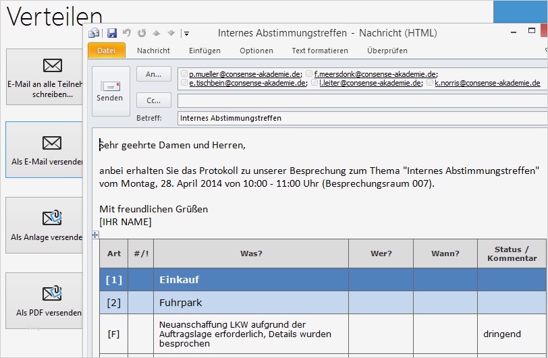Click the envelope icon of Als E-Mail versenden
Viewport: 548px width, 358px height.
(52, 143)
